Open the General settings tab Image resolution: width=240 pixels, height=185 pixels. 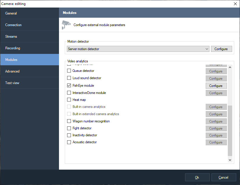[29, 13]
